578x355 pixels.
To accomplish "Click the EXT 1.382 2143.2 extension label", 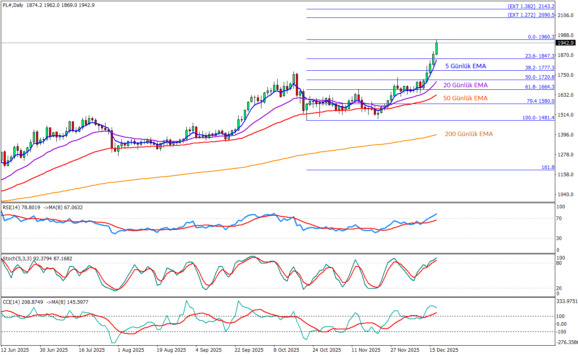I will [531, 6].
